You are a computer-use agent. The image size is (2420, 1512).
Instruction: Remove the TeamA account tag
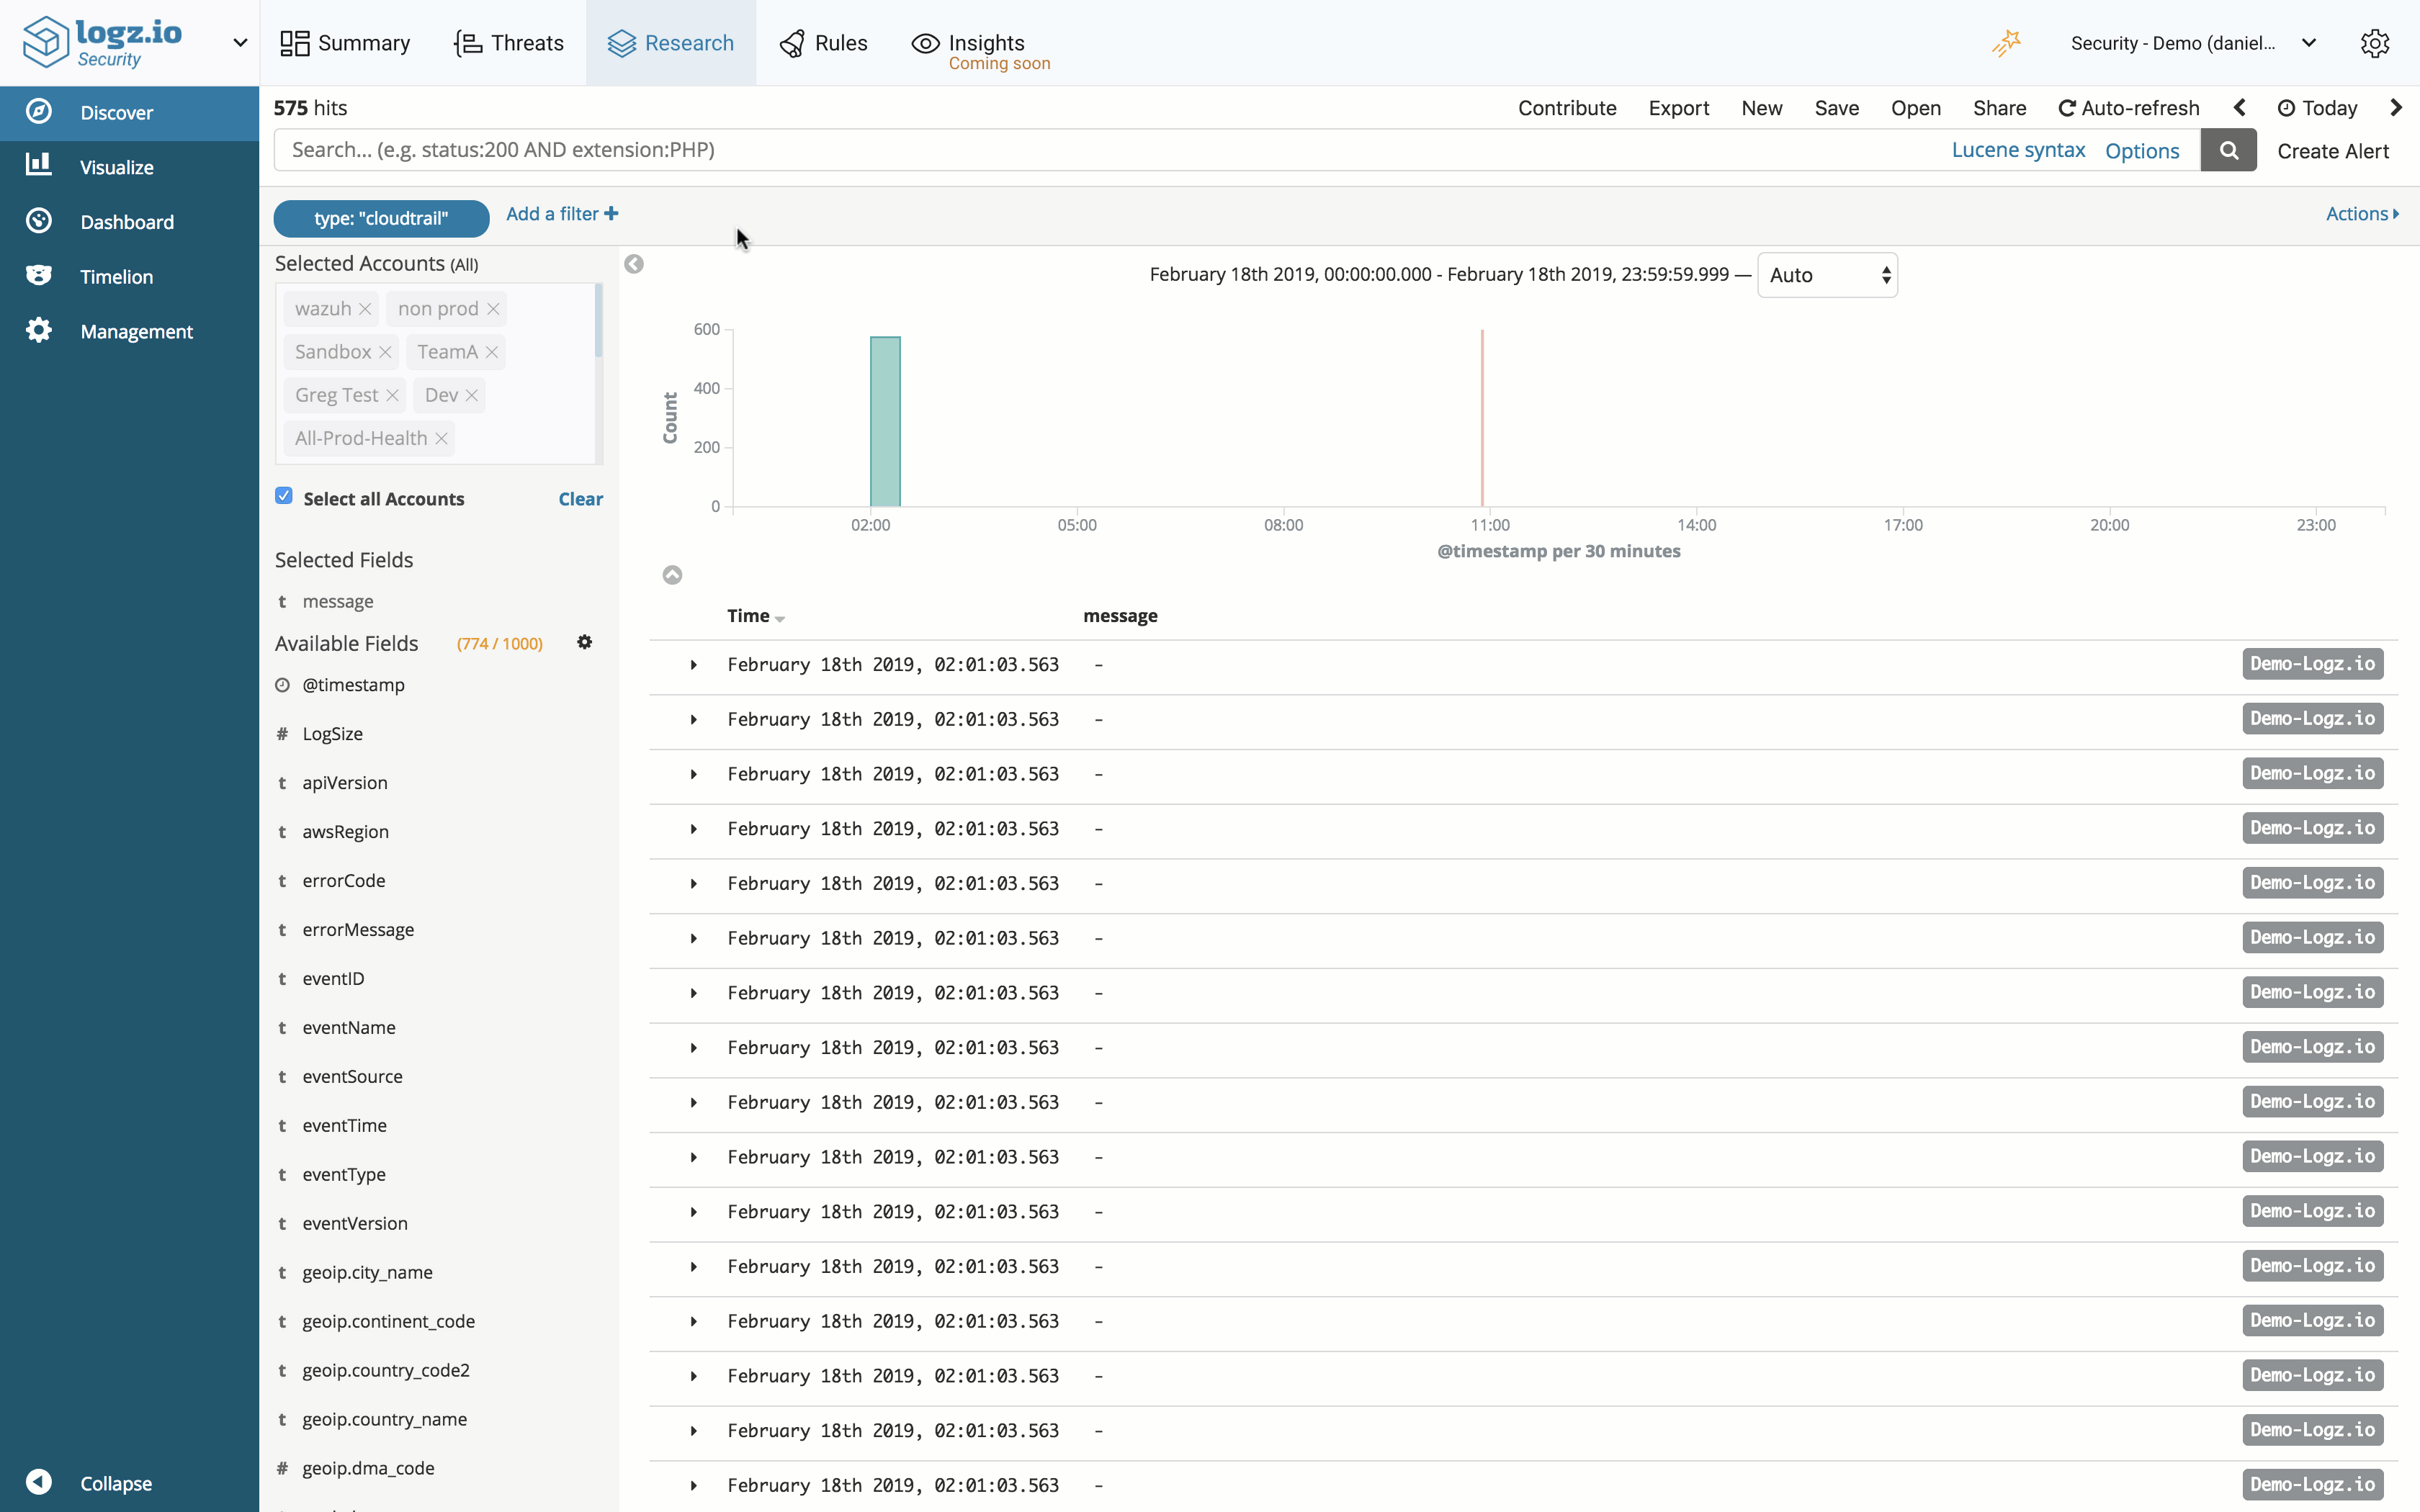pos(491,352)
